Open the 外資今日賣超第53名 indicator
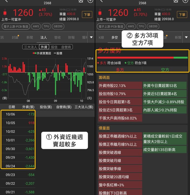This screenshot has height=195, width=190. tap(165, 86)
